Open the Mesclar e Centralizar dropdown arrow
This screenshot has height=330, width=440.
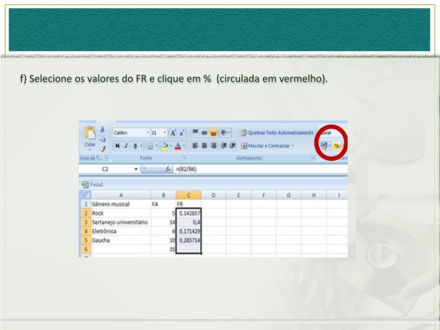[293, 146]
